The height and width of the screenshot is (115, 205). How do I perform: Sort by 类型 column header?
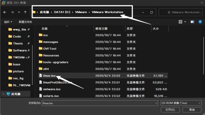click(130, 28)
